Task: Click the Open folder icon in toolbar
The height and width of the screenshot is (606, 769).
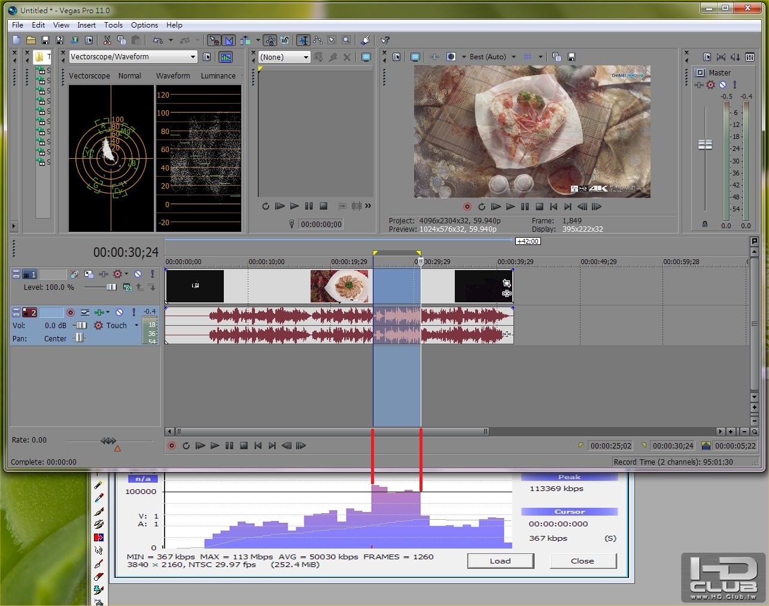Action: 31,40
